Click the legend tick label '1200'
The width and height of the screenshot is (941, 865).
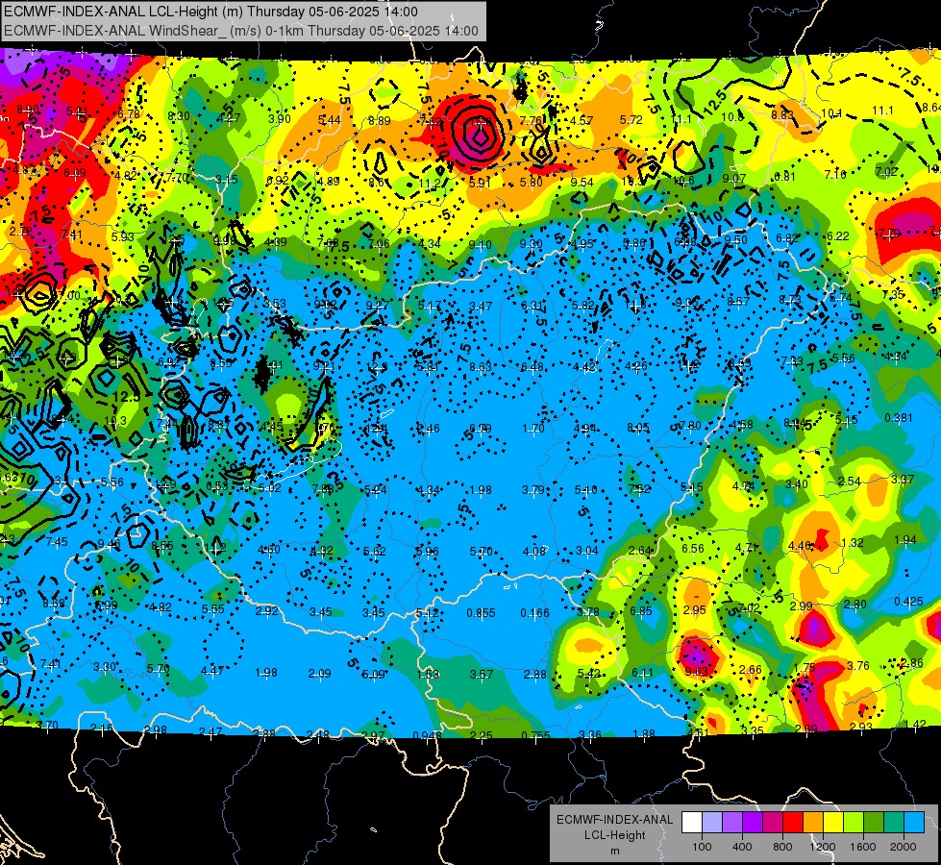tap(822, 847)
